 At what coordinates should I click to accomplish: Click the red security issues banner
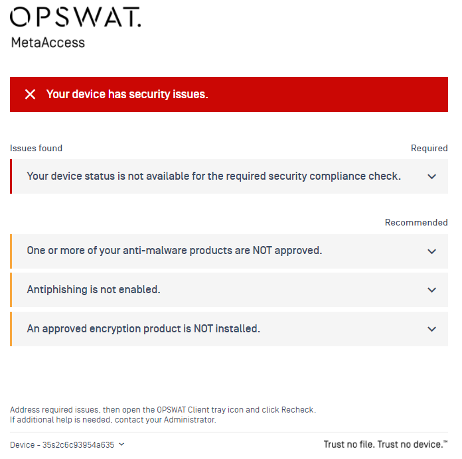coord(229,94)
